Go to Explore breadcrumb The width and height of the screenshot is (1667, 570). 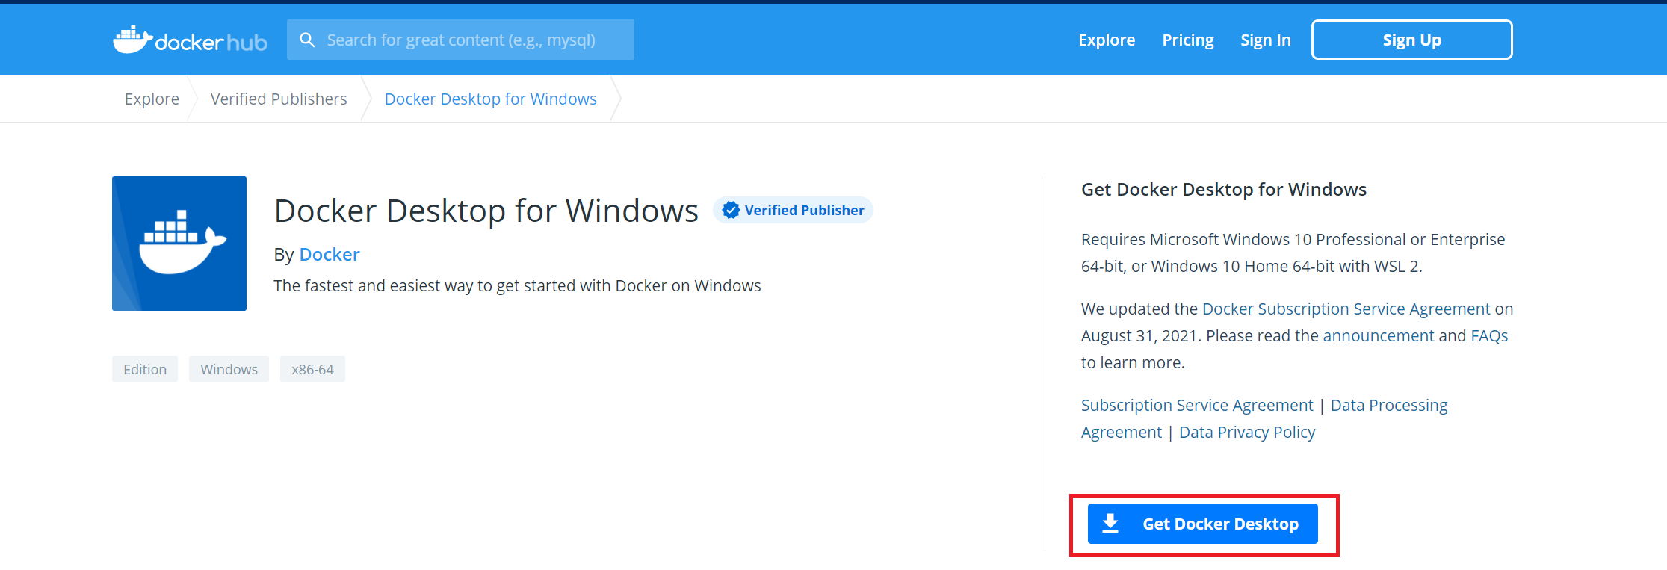pos(152,99)
